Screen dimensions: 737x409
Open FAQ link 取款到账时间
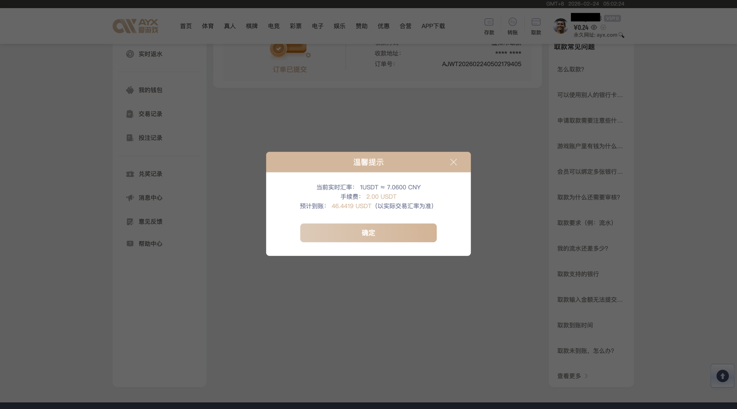(575, 325)
